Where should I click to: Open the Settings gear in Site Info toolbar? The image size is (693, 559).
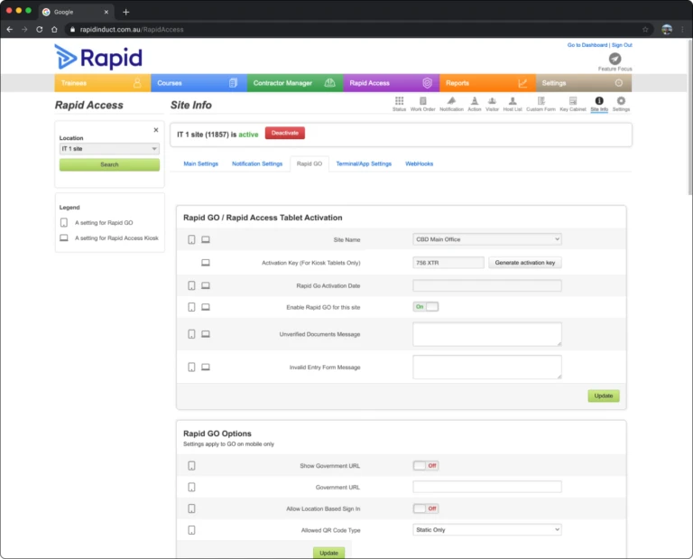point(621,104)
